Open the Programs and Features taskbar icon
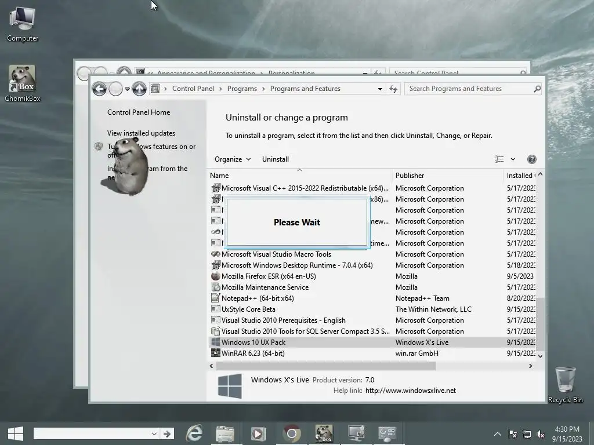 tap(387, 433)
